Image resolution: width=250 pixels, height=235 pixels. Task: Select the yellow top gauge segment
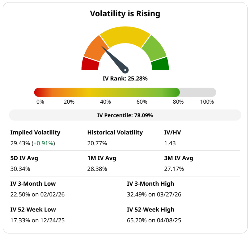[125, 35]
